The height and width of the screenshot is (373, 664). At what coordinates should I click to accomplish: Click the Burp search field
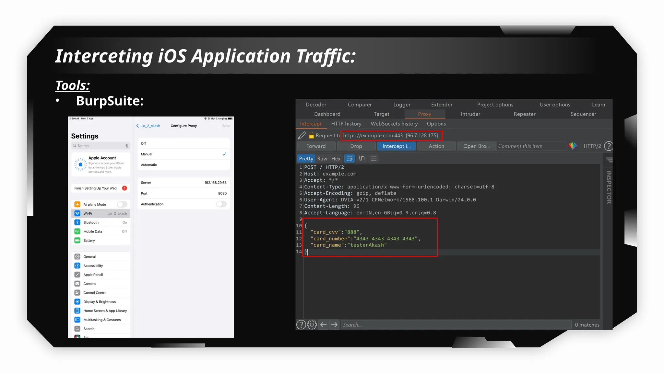[456, 325]
